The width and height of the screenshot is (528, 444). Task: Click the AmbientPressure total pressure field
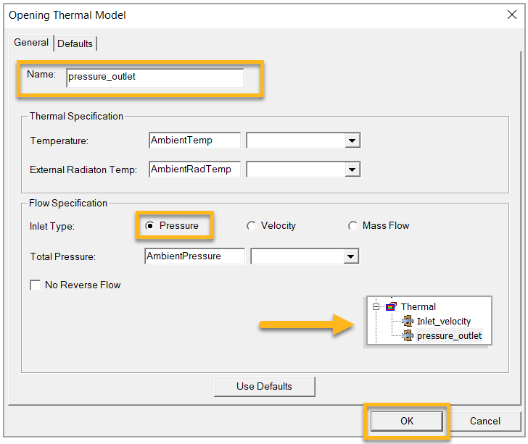pyautogui.click(x=194, y=256)
